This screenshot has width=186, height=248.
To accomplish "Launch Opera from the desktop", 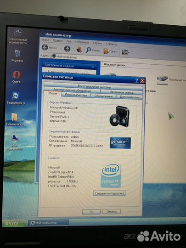I will point(17,77).
